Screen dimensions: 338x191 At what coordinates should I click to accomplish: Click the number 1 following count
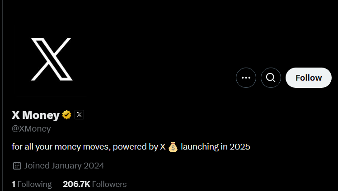[x=14, y=184]
